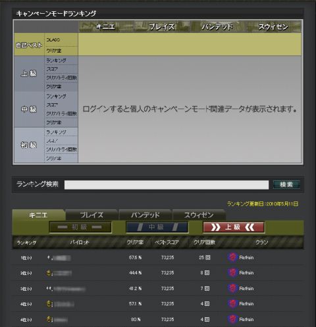This screenshot has height=327, width=316.
Task: Click the rank insignia of third-place pilot
Action: click(x=49, y=288)
